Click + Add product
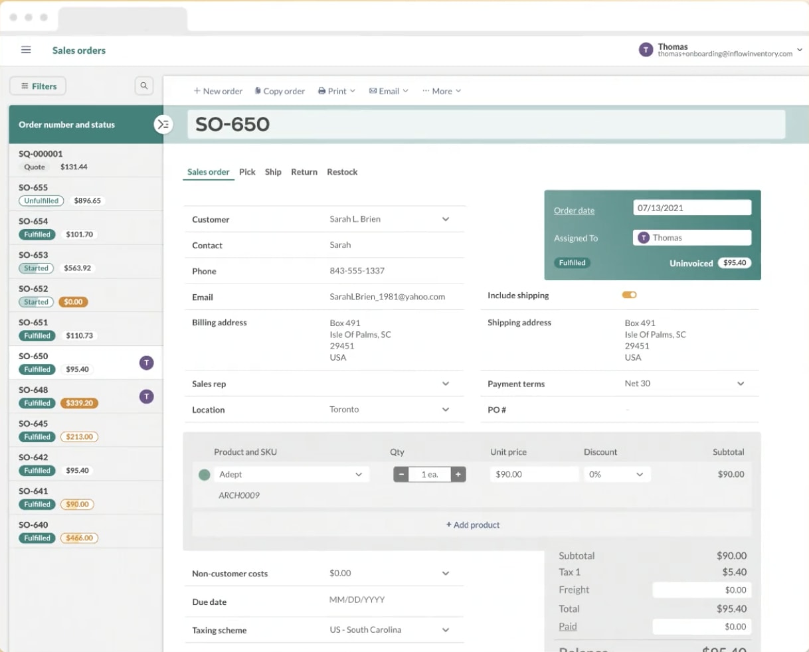Viewport: 809px width, 652px height. [x=472, y=525]
